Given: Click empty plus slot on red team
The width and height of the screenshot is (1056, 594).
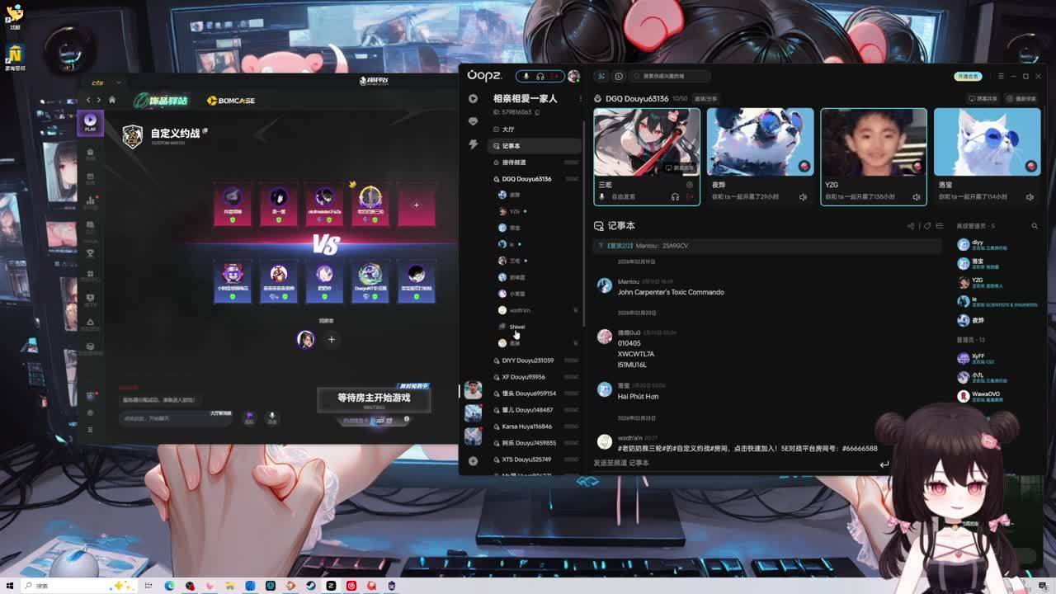Looking at the screenshot, I should click(416, 205).
